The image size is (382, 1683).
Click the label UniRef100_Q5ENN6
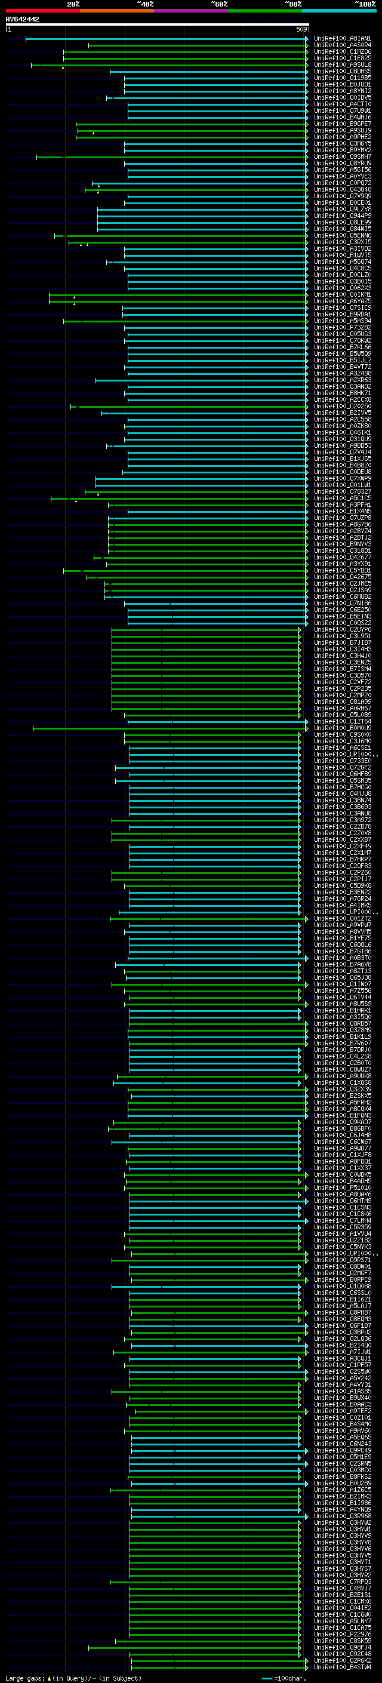coord(342,235)
